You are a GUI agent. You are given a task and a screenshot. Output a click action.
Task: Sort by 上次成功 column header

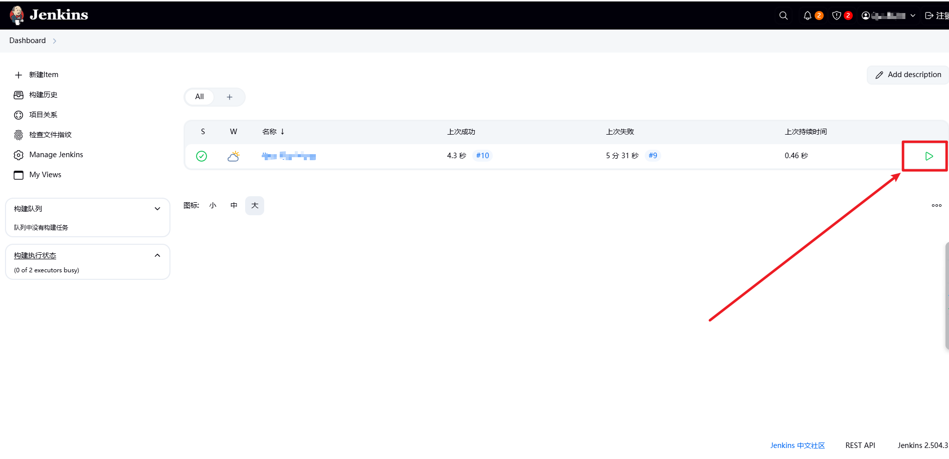461,132
